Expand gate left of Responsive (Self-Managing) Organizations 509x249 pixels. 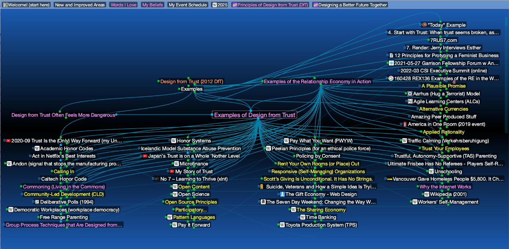pos(269,172)
